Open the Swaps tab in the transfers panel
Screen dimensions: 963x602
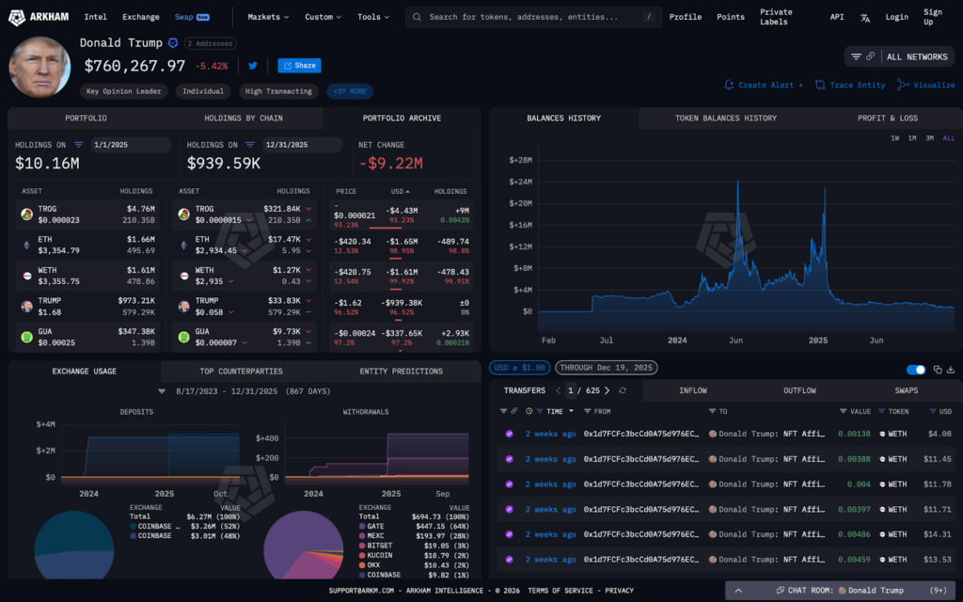coord(906,390)
